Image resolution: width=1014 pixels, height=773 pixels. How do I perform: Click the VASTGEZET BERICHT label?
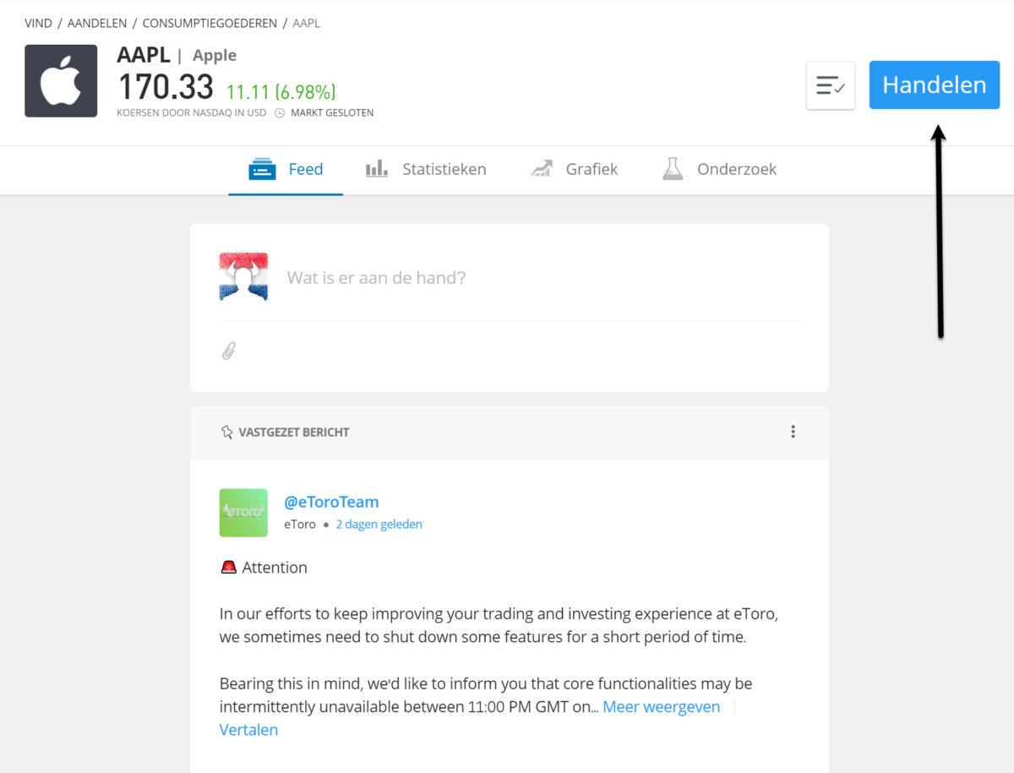point(294,433)
